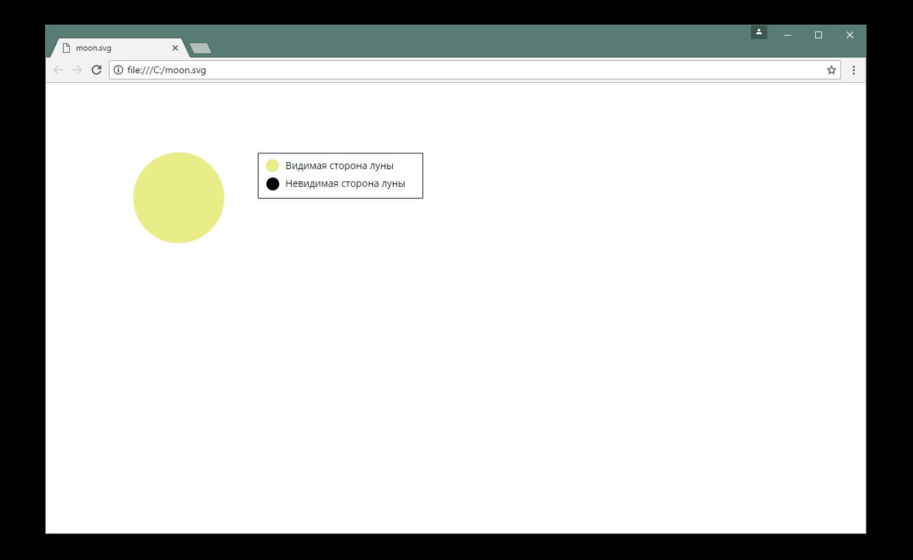Click the page file icon on the tab
The width and height of the screenshot is (913, 560).
66,48
